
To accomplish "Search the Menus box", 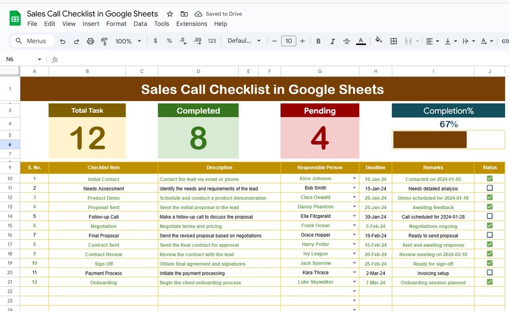I will pos(33,41).
